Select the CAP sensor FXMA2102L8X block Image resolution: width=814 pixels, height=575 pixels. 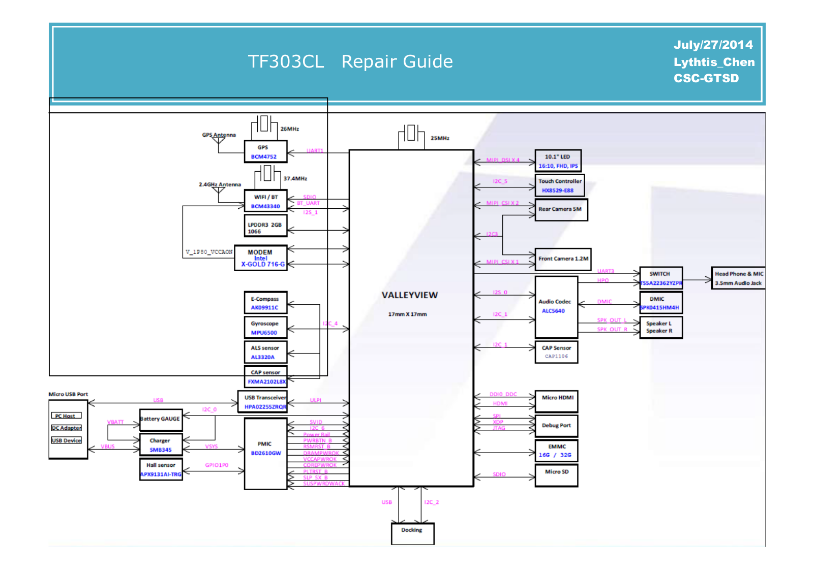[265, 377]
